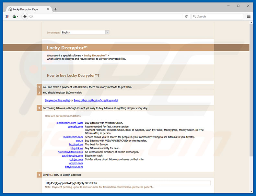
Task: Follow the localbitcoins.com (WU) link
Action: [x=70, y=123]
